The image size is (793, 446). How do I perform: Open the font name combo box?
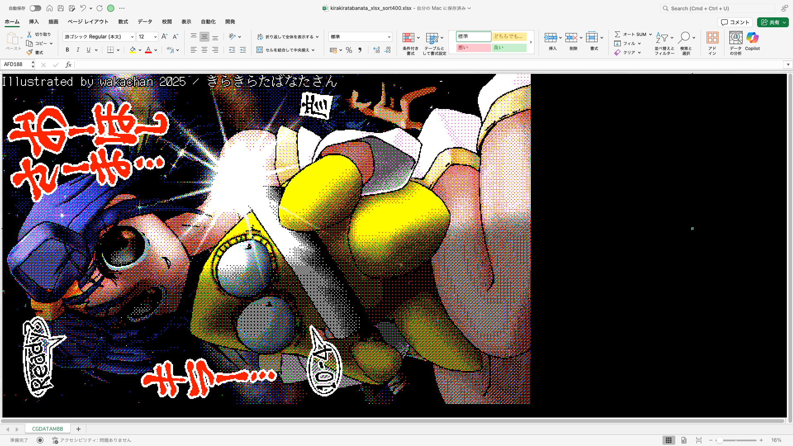point(99,37)
